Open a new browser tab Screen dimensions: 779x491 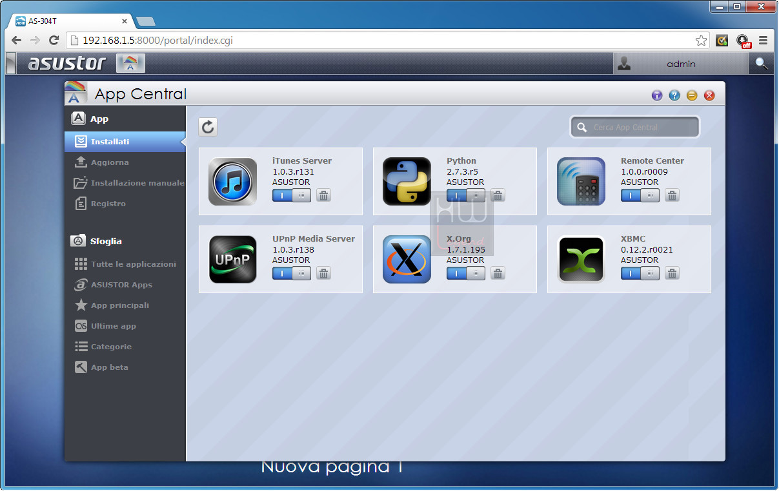pos(146,21)
